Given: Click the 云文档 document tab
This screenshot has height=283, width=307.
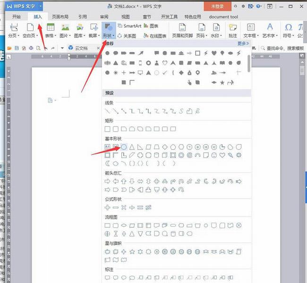Looking at the screenshot, I should coord(81,48).
